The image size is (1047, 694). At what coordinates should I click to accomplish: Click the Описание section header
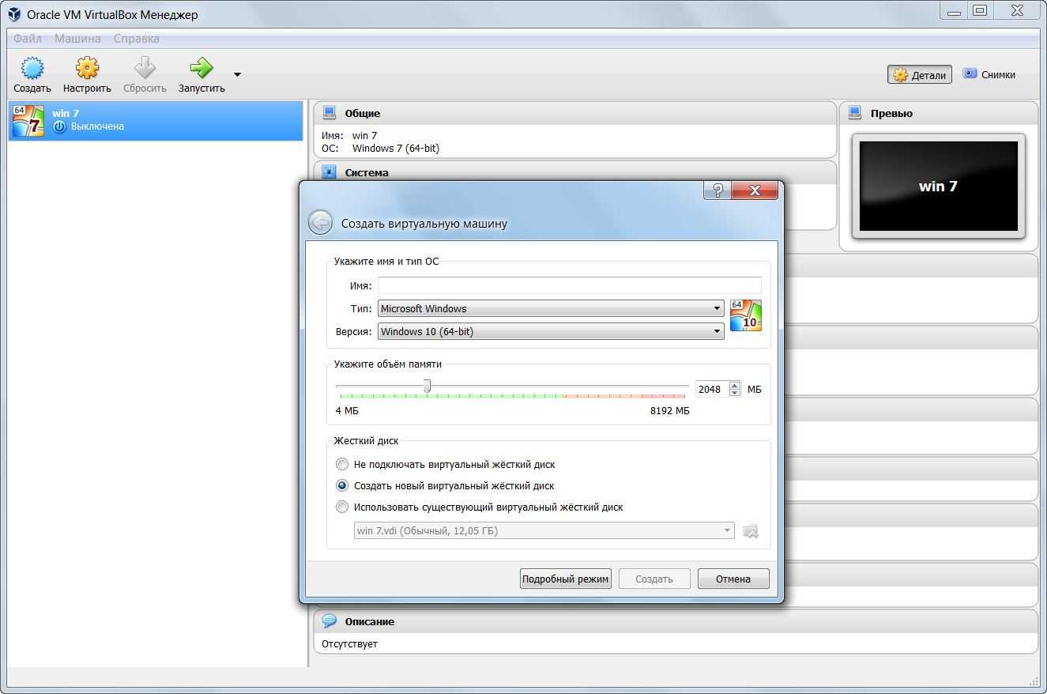tap(676, 621)
